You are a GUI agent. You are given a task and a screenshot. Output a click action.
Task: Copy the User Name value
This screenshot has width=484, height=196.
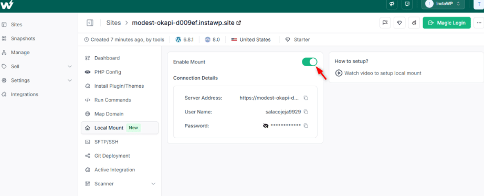click(x=306, y=111)
